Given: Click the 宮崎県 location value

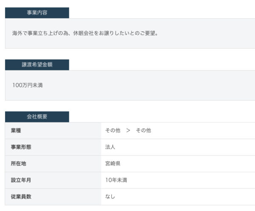Looking at the screenshot, I should (113, 164).
